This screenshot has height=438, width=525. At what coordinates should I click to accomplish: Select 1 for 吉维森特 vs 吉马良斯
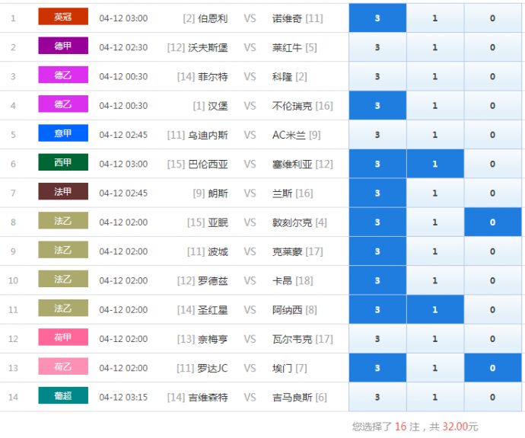click(x=435, y=397)
